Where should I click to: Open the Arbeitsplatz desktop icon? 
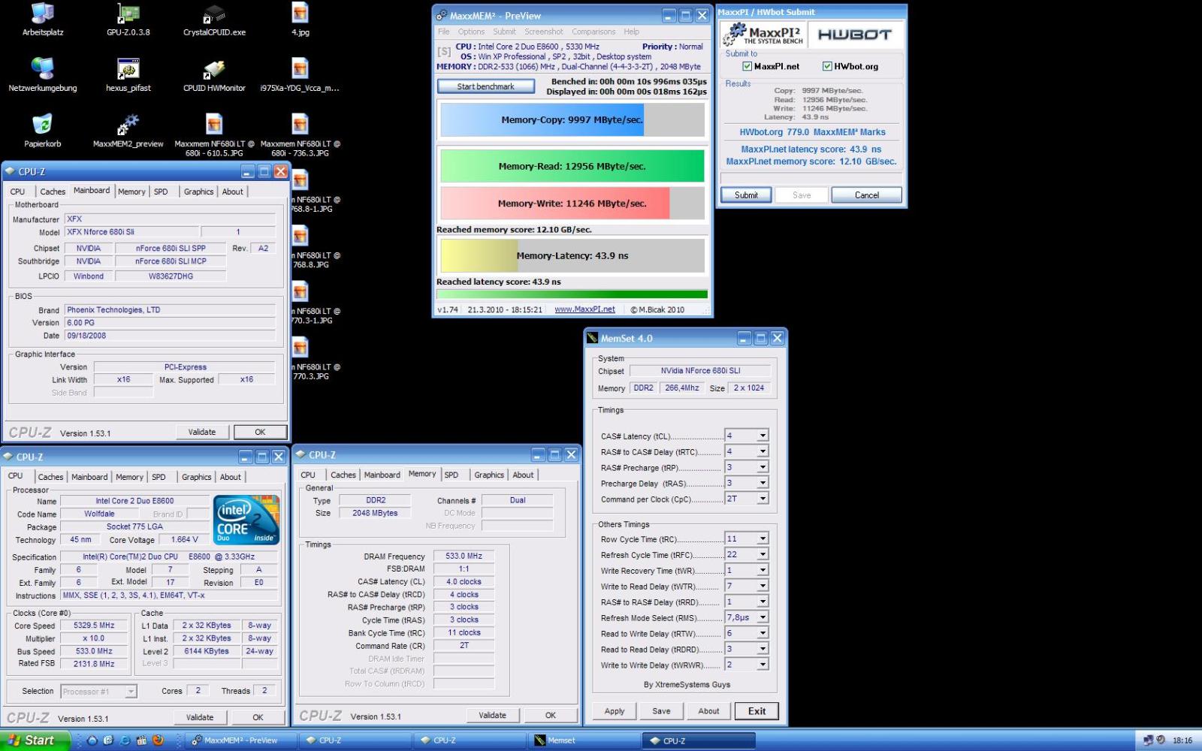43,20
